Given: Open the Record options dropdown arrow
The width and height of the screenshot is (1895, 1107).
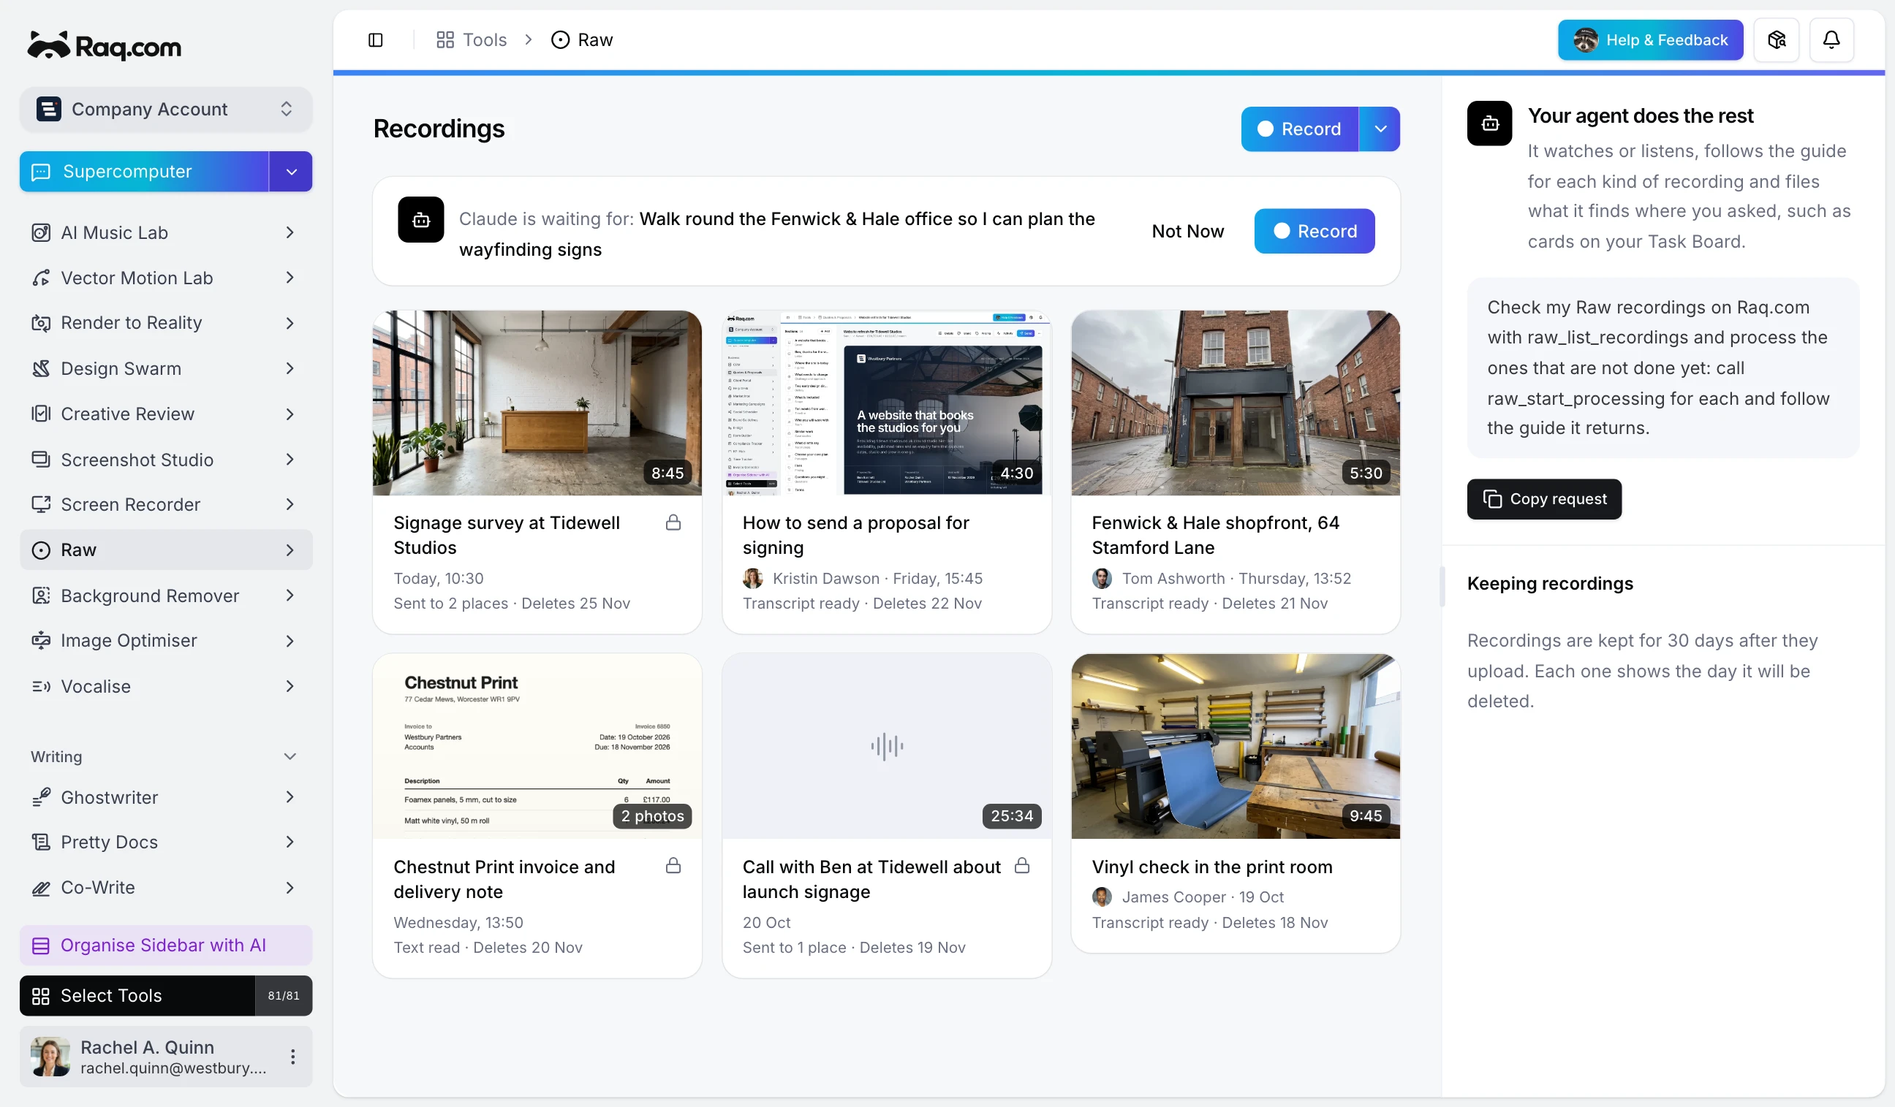Looking at the screenshot, I should 1380,129.
